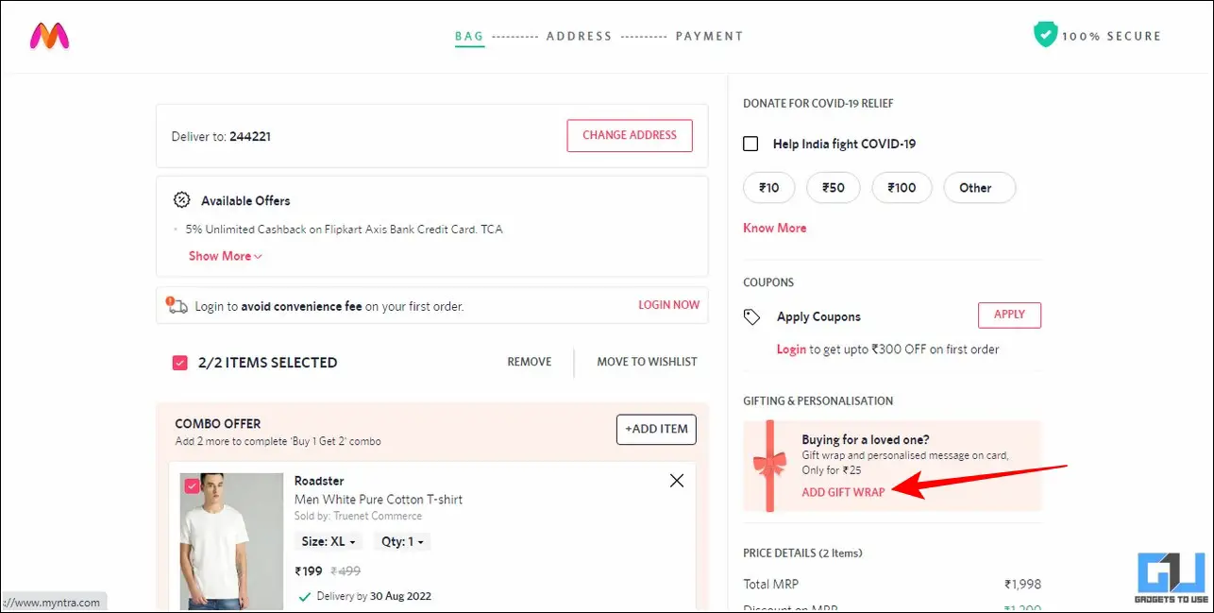Expand Show More offers
The width and height of the screenshot is (1214, 613).
click(226, 256)
